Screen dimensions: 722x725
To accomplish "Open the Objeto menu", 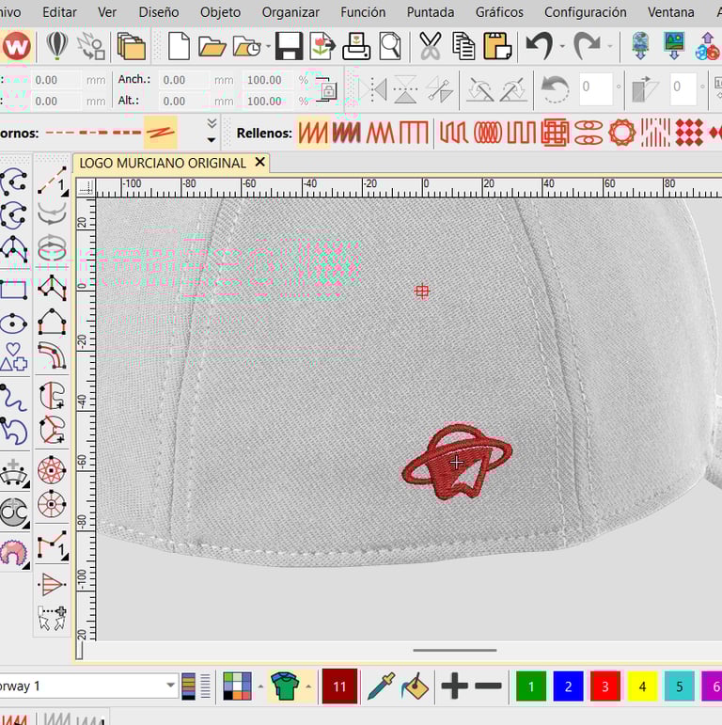I will pyautogui.click(x=220, y=12).
